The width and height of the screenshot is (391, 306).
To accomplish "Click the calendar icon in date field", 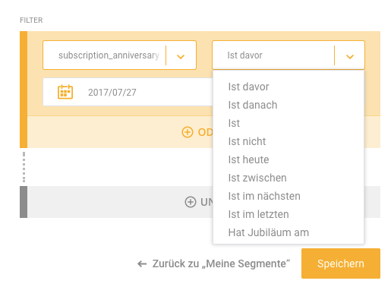I will coord(65,92).
